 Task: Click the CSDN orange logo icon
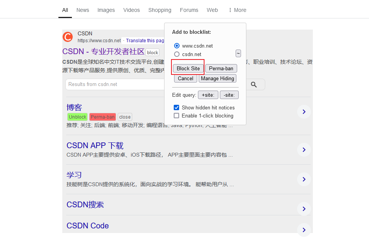[68, 37]
